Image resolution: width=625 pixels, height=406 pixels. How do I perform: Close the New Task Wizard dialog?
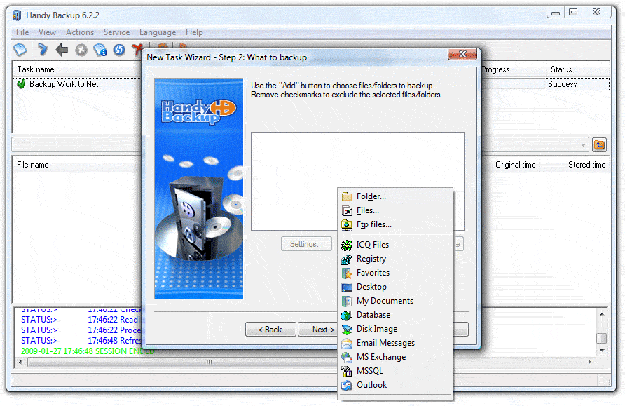tap(462, 54)
